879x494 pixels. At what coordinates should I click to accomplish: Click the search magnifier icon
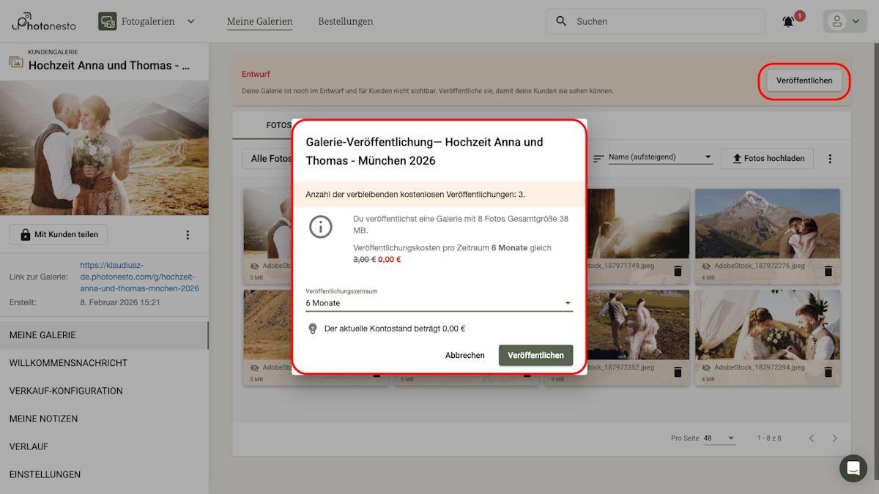(562, 21)
